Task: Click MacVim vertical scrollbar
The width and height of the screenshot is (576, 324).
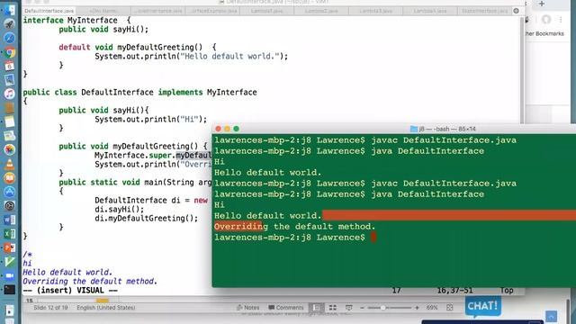Action: click(522, 70)
